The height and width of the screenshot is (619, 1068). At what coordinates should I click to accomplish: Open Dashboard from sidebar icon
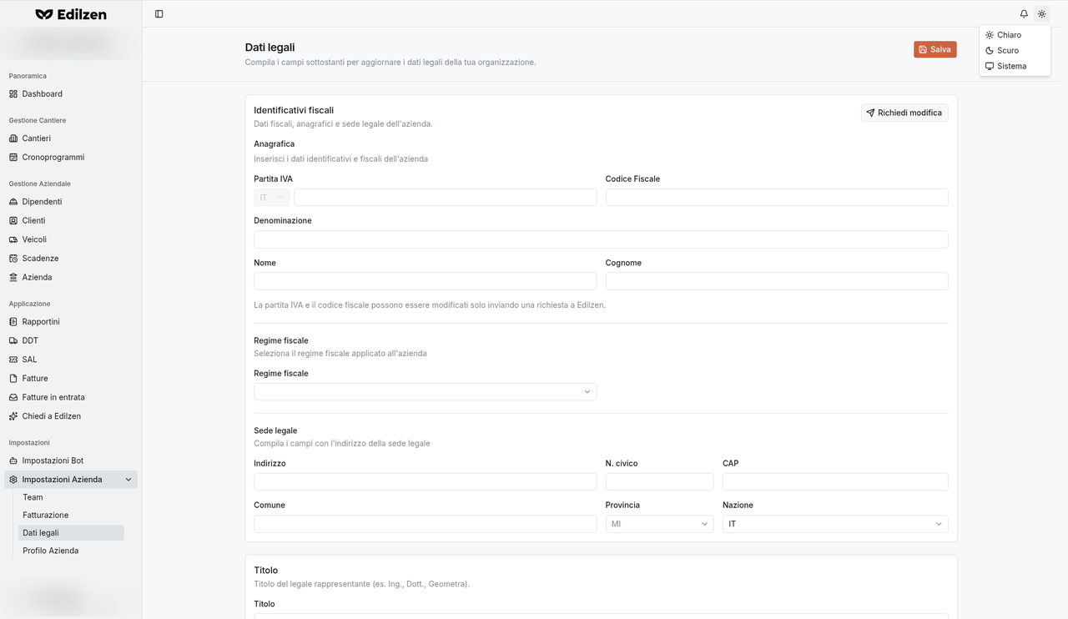[13, 94]
